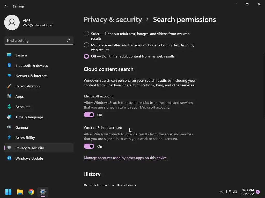Open Network & internet wifi icon
This screenshot has width=265, height=198.
click(9, 76)
